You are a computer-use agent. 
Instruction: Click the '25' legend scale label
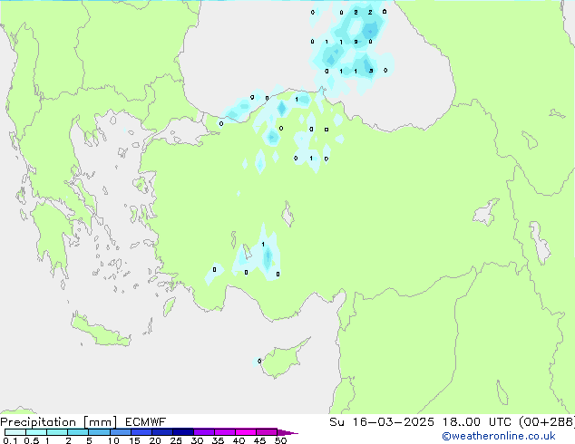tap(176, 440)
